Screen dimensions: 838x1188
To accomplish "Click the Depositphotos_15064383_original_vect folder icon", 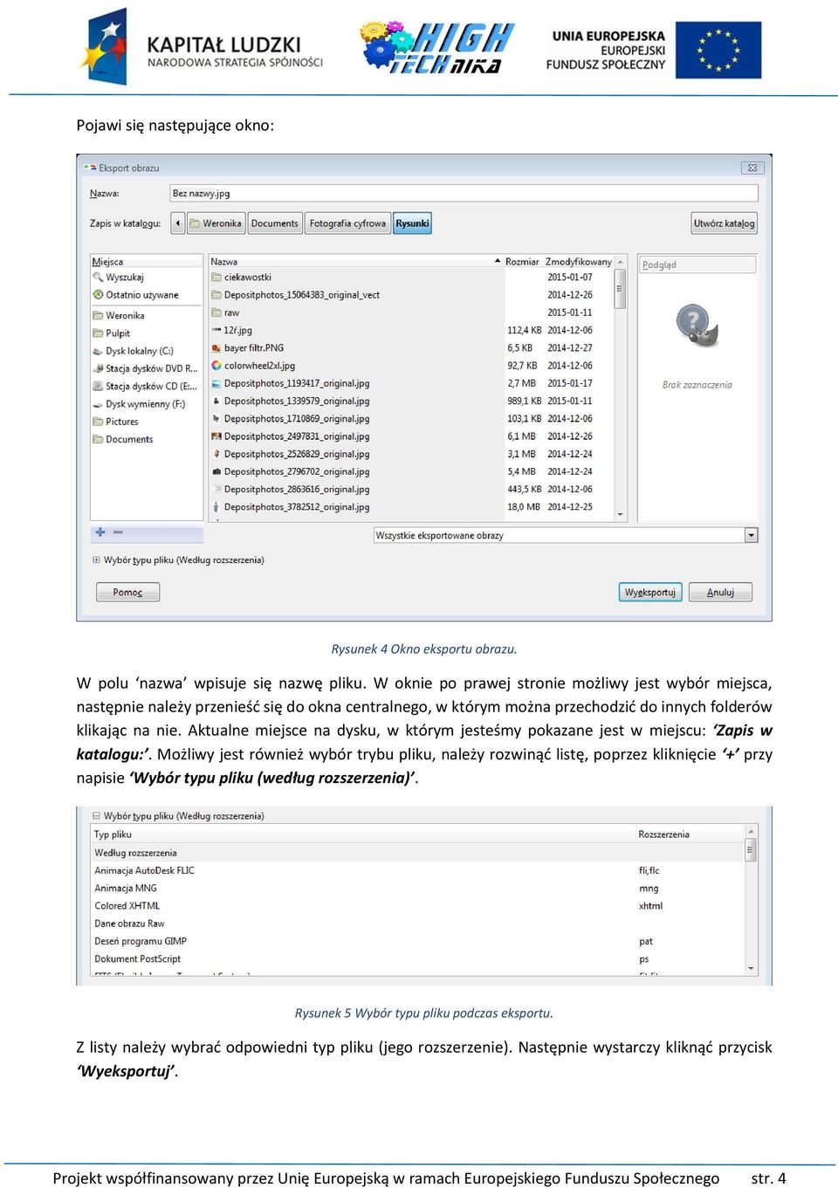I will 216,295.
